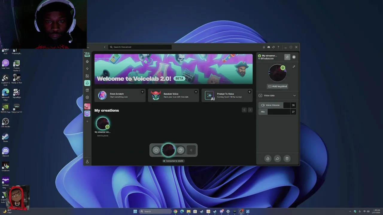This screenshot has width=383, height=215.
Task: Go to the previous page of My creations
Action: 244,110
